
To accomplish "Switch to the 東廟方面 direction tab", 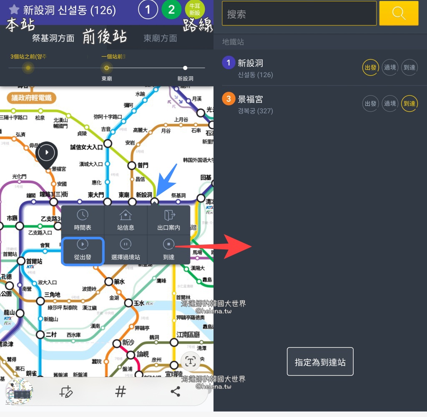I will (160, 38).
